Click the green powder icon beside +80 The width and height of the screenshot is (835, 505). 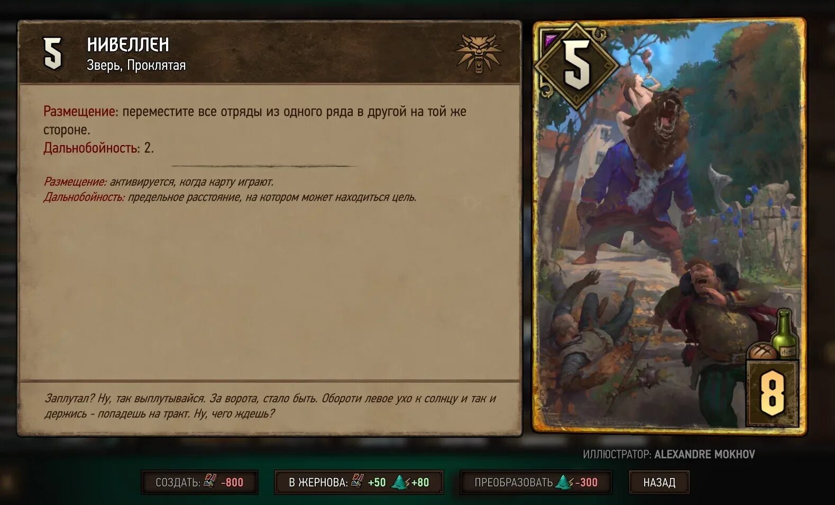click(400, 482)
